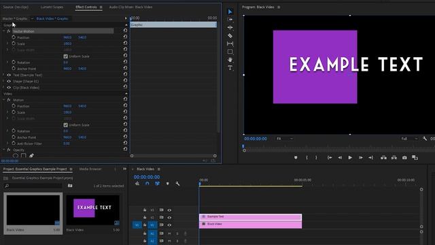Image resolution: width=435 pixels, height=245 pixels.
Task: Click the Extract button
Action: (x=394, y=157)
